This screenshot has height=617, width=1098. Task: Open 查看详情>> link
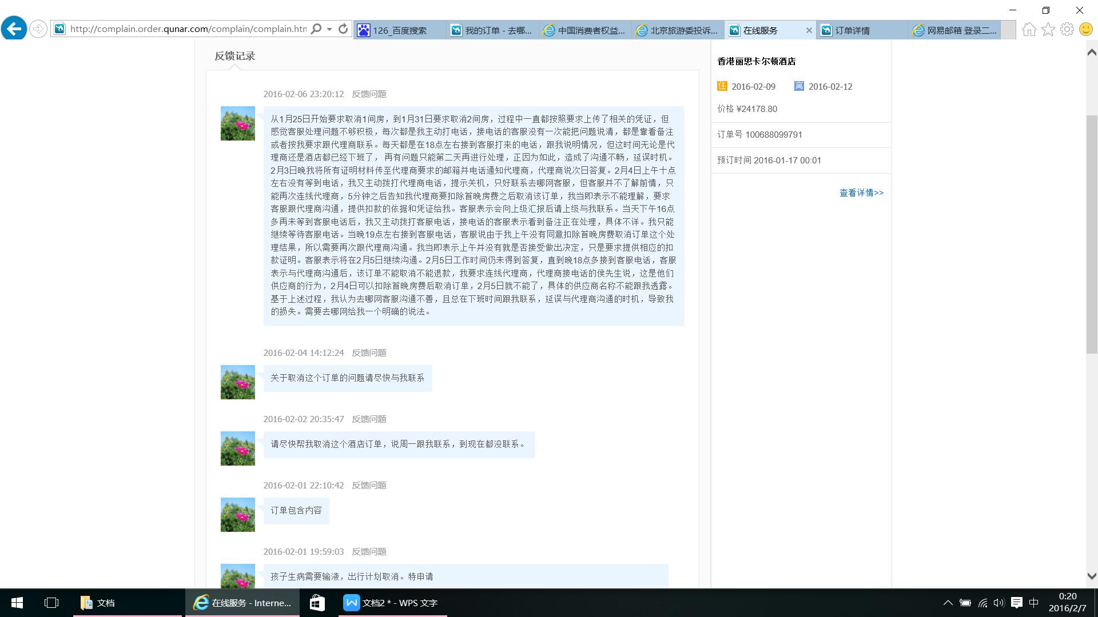tap(861, 193)
